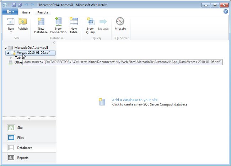
Task: Close the WebMatrix window
Action: (x=224, y=5)
